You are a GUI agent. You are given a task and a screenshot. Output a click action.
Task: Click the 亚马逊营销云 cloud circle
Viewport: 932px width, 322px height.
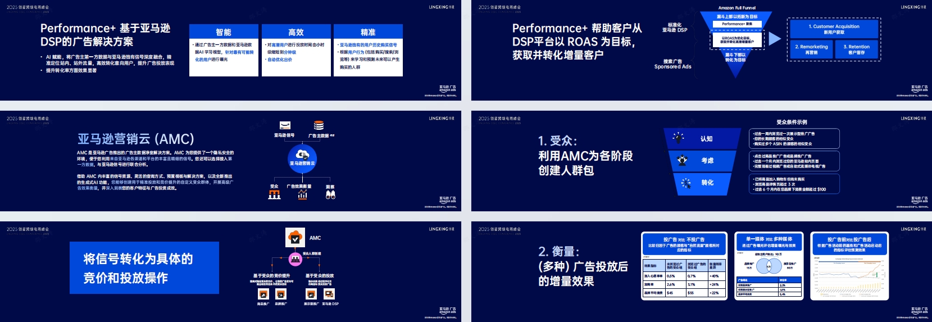tap(302, 158)
